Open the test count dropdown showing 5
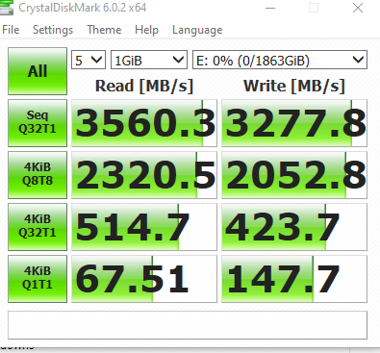Image resolution: width=380 pixels, height=353 pixels. click(89, 60)
